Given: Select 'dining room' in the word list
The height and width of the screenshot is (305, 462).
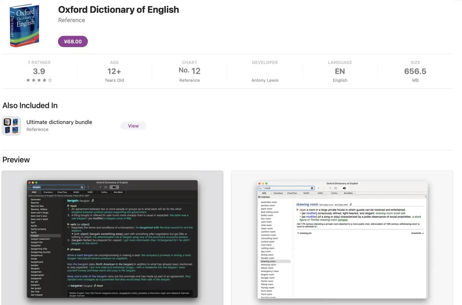Looking at the screenshot, I should [x=267, y=255].
